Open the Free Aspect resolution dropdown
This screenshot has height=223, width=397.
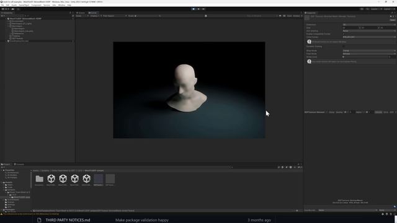pyautogui.click(x=114, y=16)
